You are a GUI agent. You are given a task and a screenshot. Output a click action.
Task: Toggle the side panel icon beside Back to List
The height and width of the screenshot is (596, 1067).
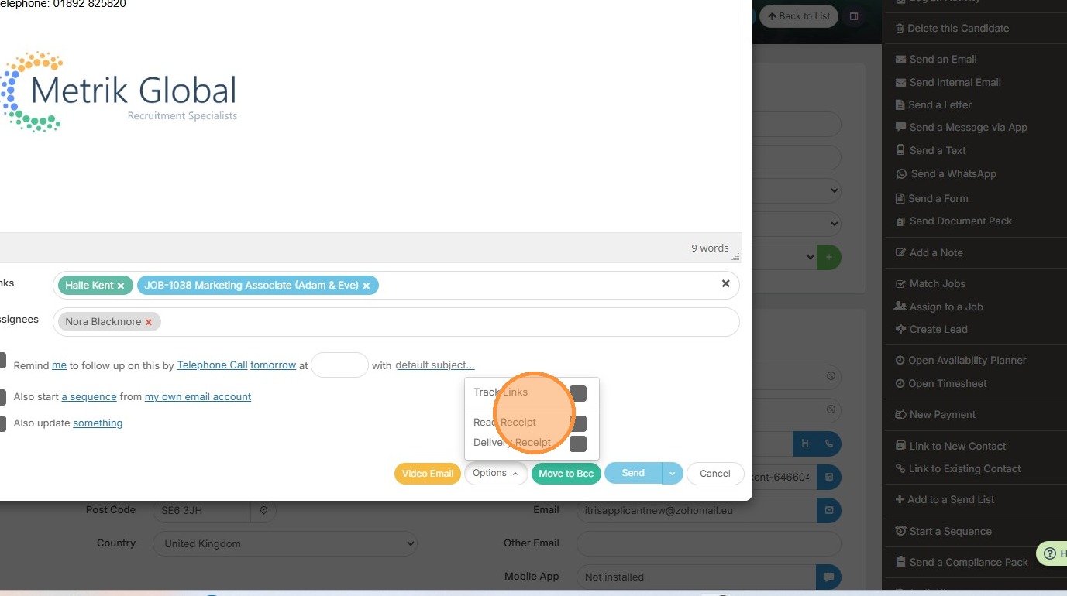pos(854,16)
